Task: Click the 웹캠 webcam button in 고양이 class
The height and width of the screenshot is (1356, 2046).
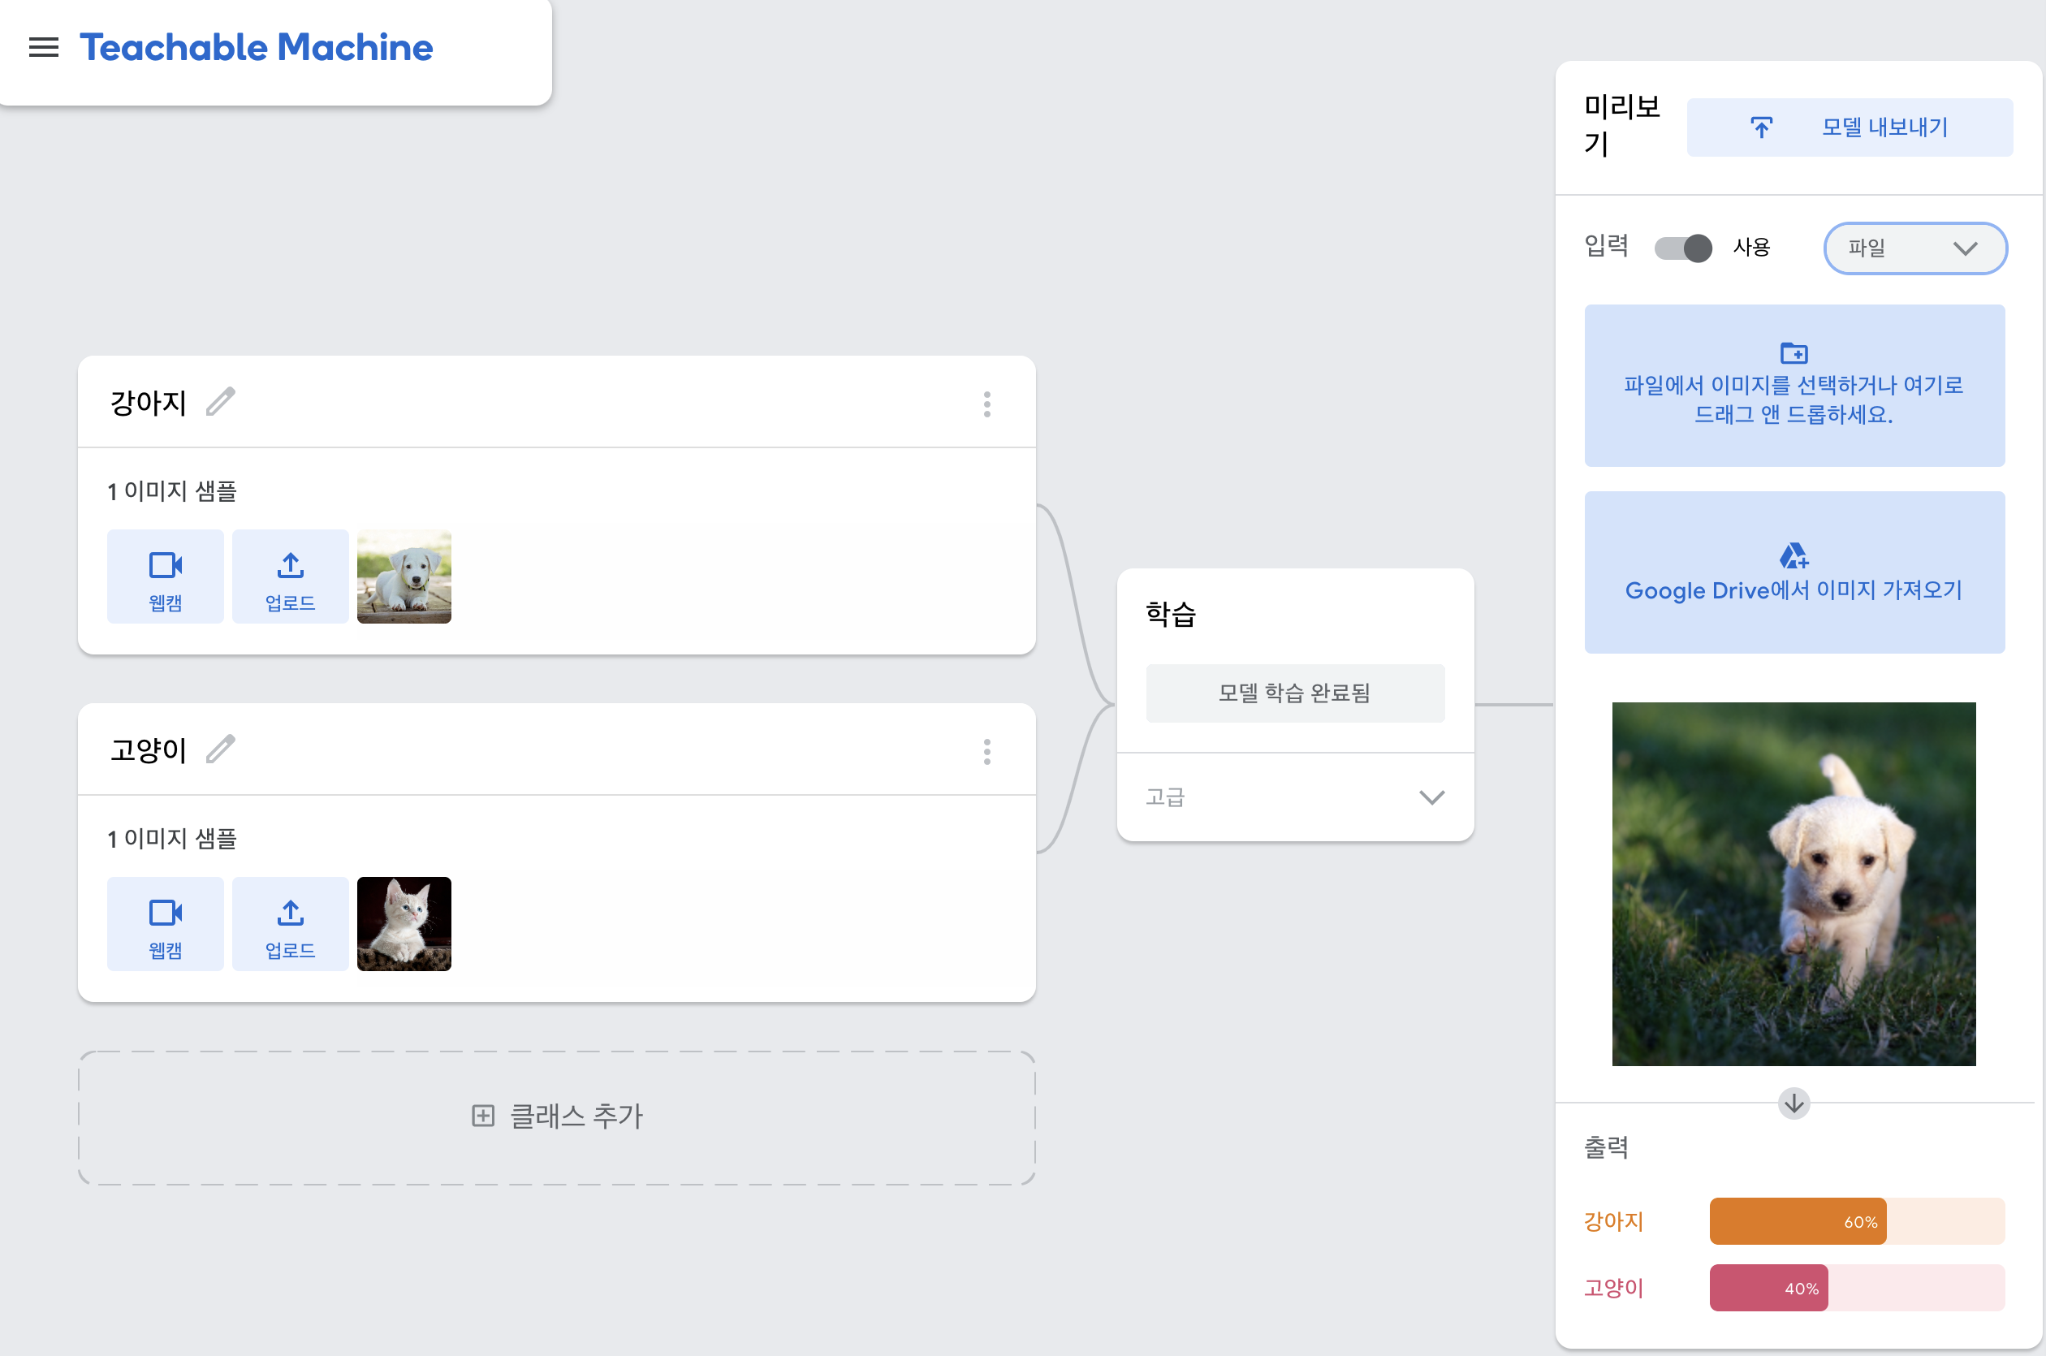Action: pos(165,925)
